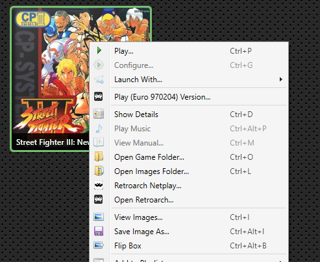Click the Launch With paper plane icon
Image resolution: width=320 pixels, height=262 pixels.
(x=99, y=80)
